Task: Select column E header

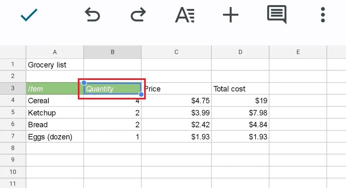Action: click(298, 52)
